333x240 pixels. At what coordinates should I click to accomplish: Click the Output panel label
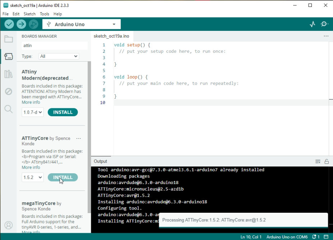click(x=100, y=161)
